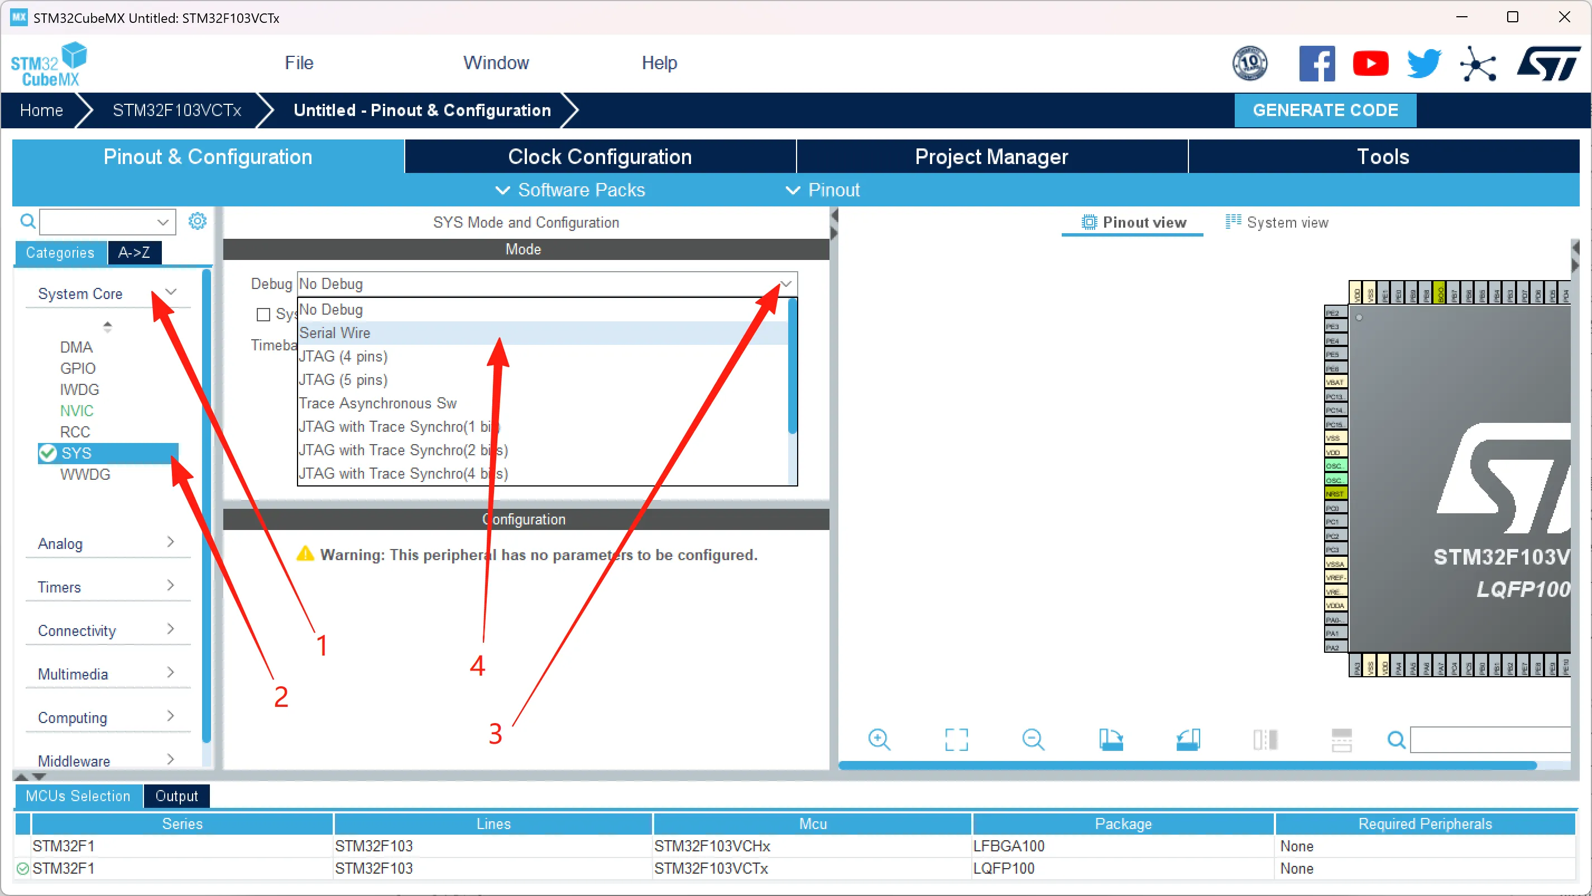Viewport: 1592px width, 896px height.
Task: Click the Debug dropdown list scrollbar
Action: pyautogui.click(x=792, y=365)
